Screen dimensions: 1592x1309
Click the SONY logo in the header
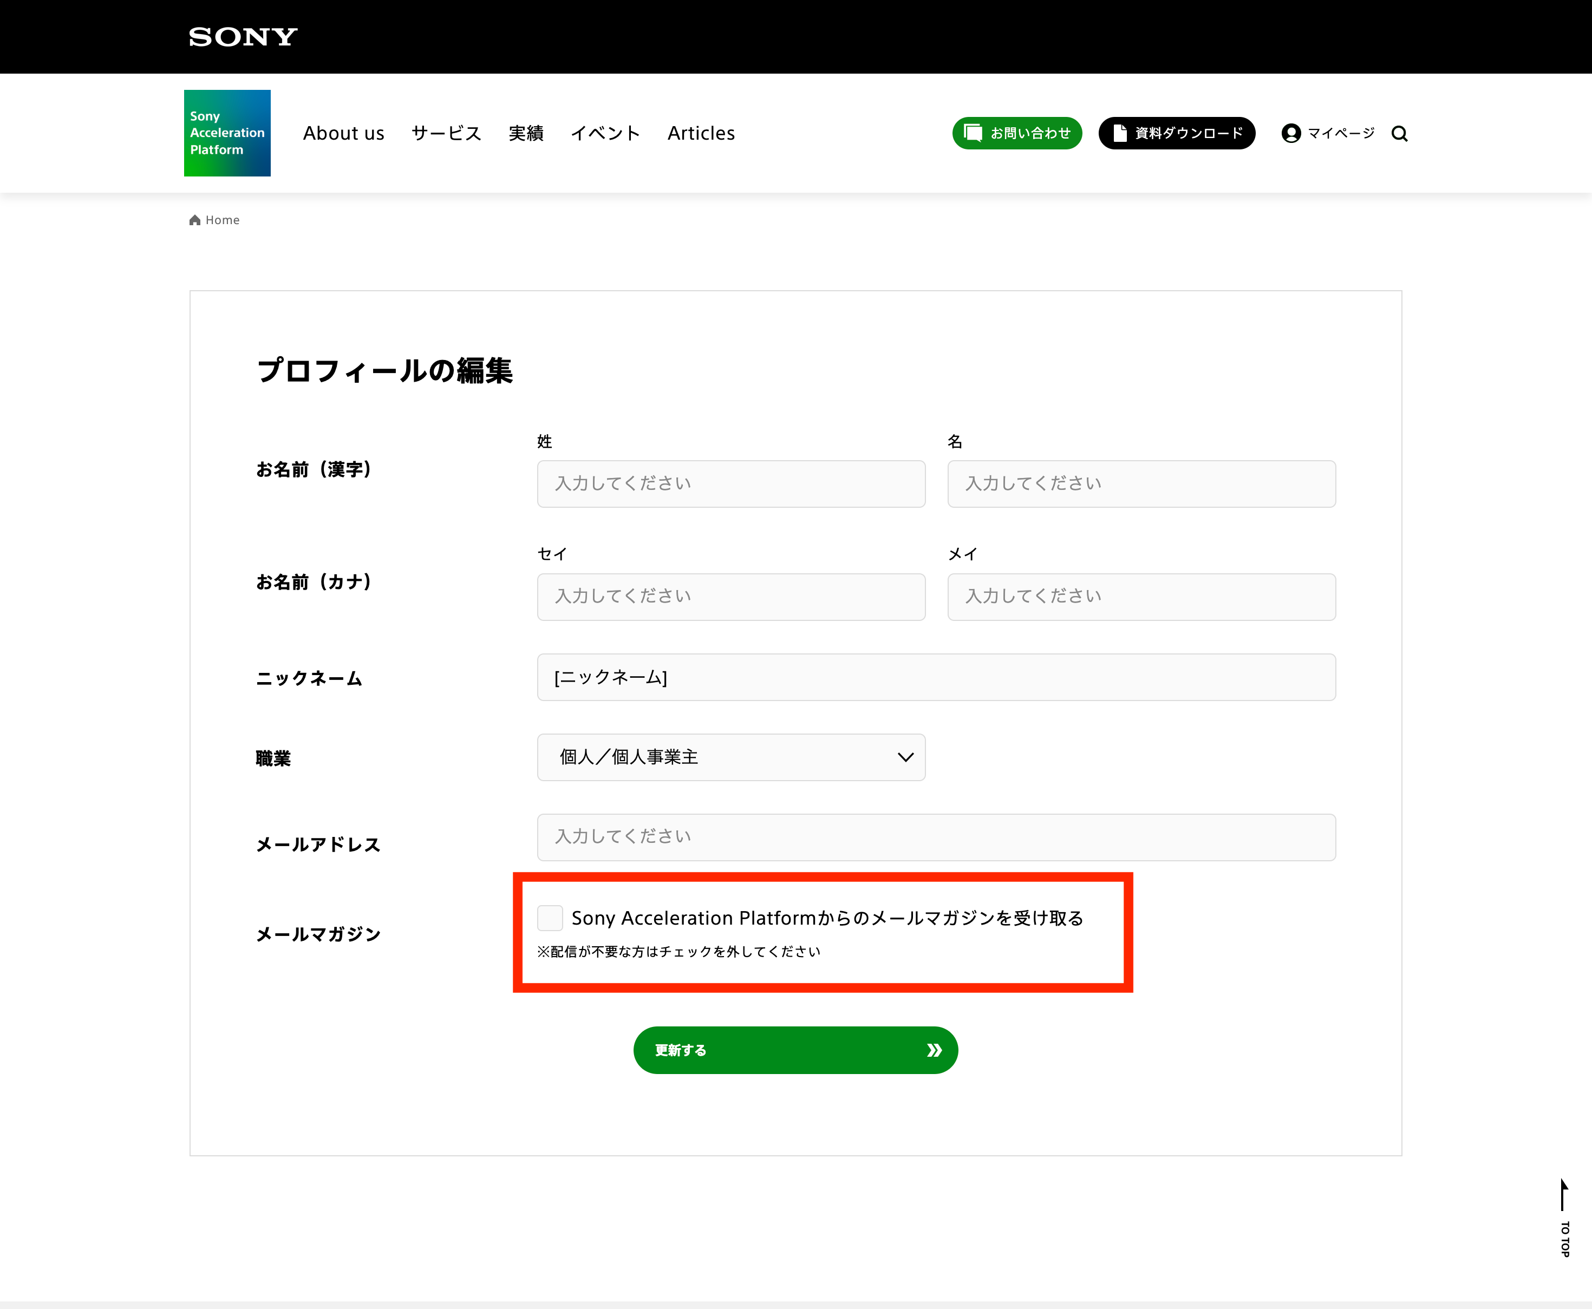pos(242,35)
